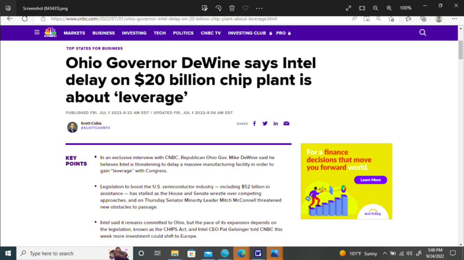Open the Collections icon in browser toolbar

coord(424,19)
